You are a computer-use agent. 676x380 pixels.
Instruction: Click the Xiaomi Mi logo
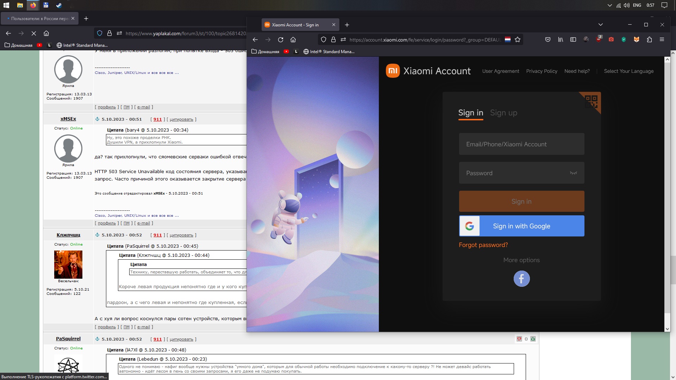(393, 71)
